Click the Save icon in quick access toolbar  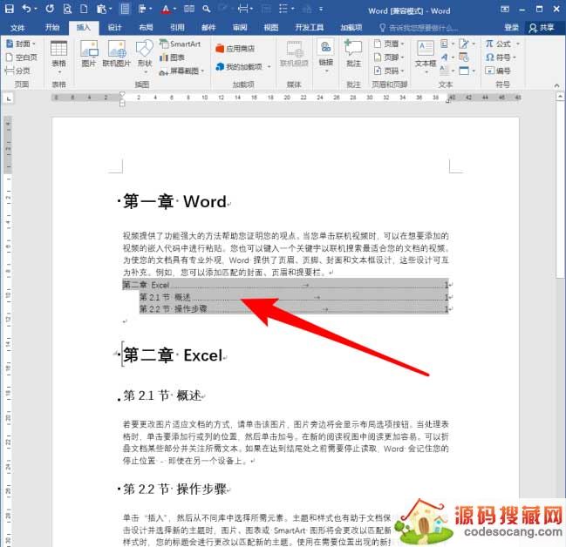[x=8, y=10]
